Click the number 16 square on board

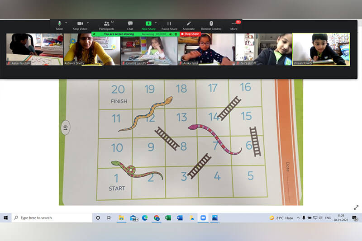tap(245, 93)
